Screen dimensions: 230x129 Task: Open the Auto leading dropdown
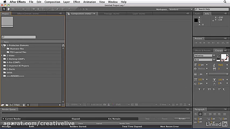pos(227,65)
